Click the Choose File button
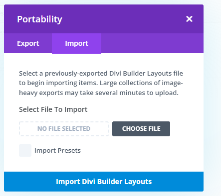 (141, 129)
